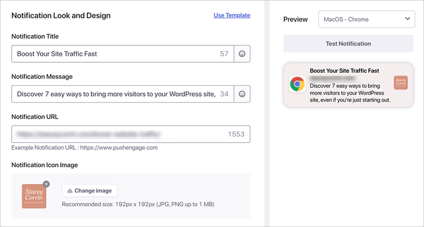The height and width of the screenshot is (227, 424).
Task: Click the message character counter showing 34
Action: coord(224,94)
